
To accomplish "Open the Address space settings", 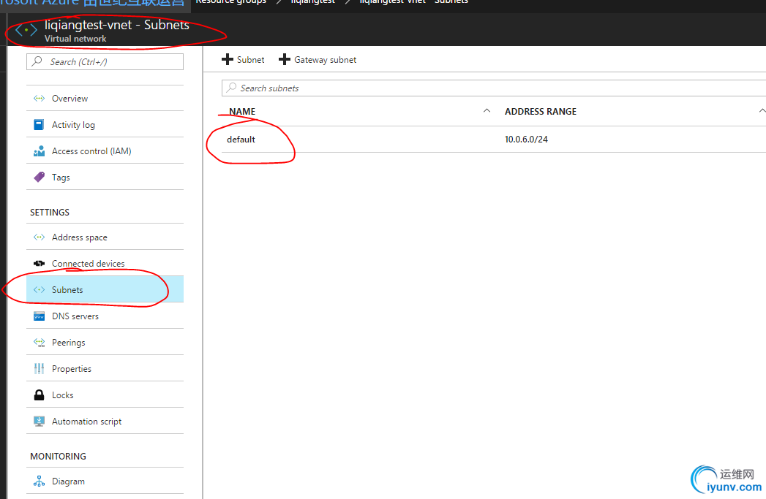I will pos(105,237).
